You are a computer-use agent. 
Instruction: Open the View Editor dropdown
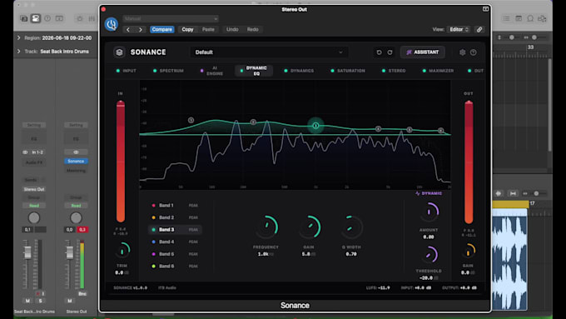coord(459,30)
